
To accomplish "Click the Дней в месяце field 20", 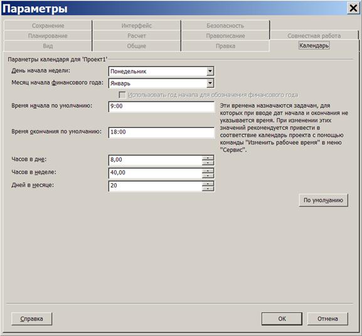I will coord(156,186).
